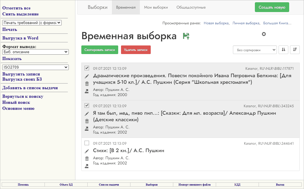The image size is (304, 189).
Task: Click the export icon for Я там был record
Action: tap(87, 129)
